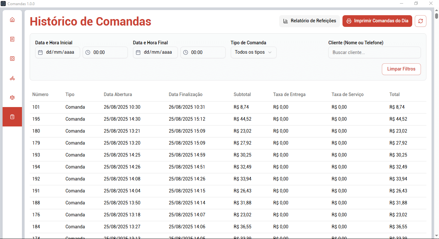Select the clipboard history icon
This screenshot has width=439, height=239.
[12, 117]
